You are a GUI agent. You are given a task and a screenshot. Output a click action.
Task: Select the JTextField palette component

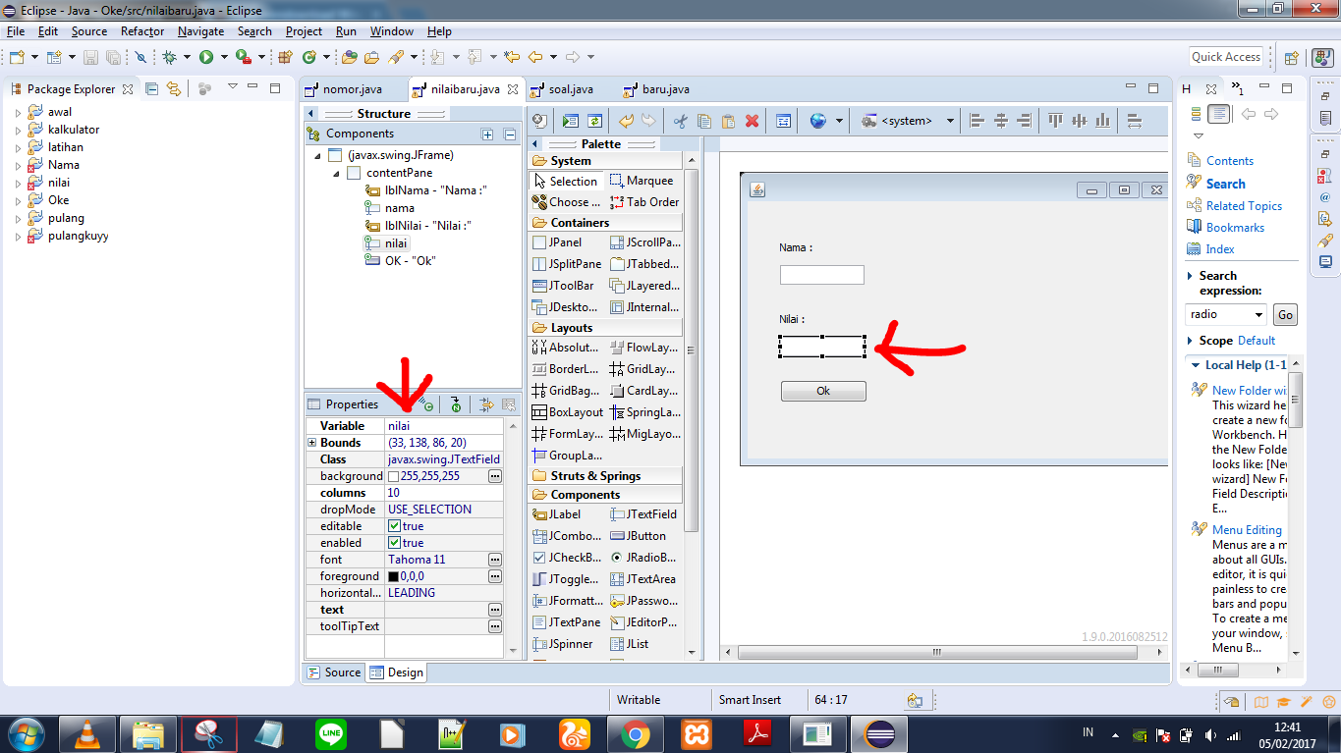point(643,514)
